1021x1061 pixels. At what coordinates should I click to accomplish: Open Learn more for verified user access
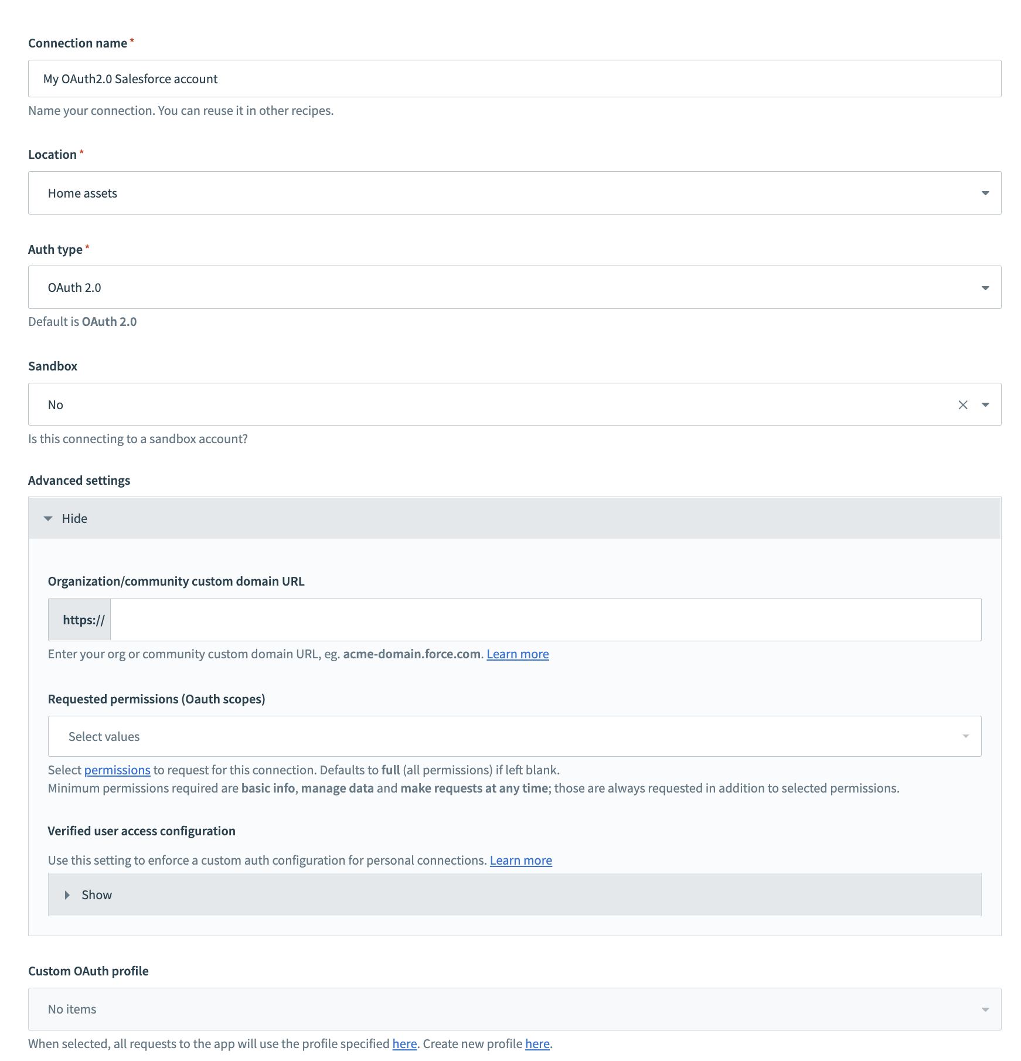point(520,860)
